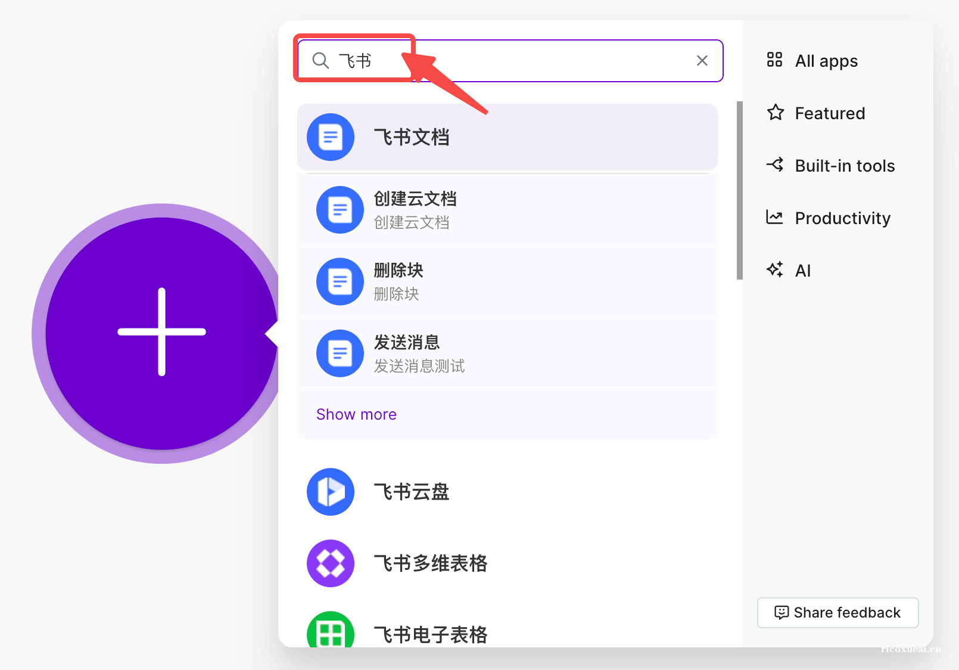Screen dimensions: 959x670
Task: Click the AI sparkle icon
Action: 775,269
